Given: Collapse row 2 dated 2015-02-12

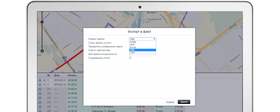Looking at the screenshot, I should (45, 85).
